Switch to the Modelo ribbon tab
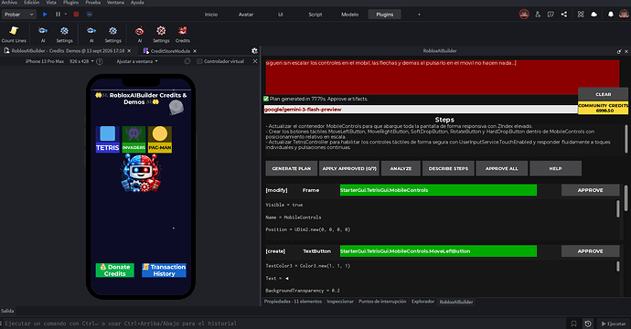 point(349,15)
